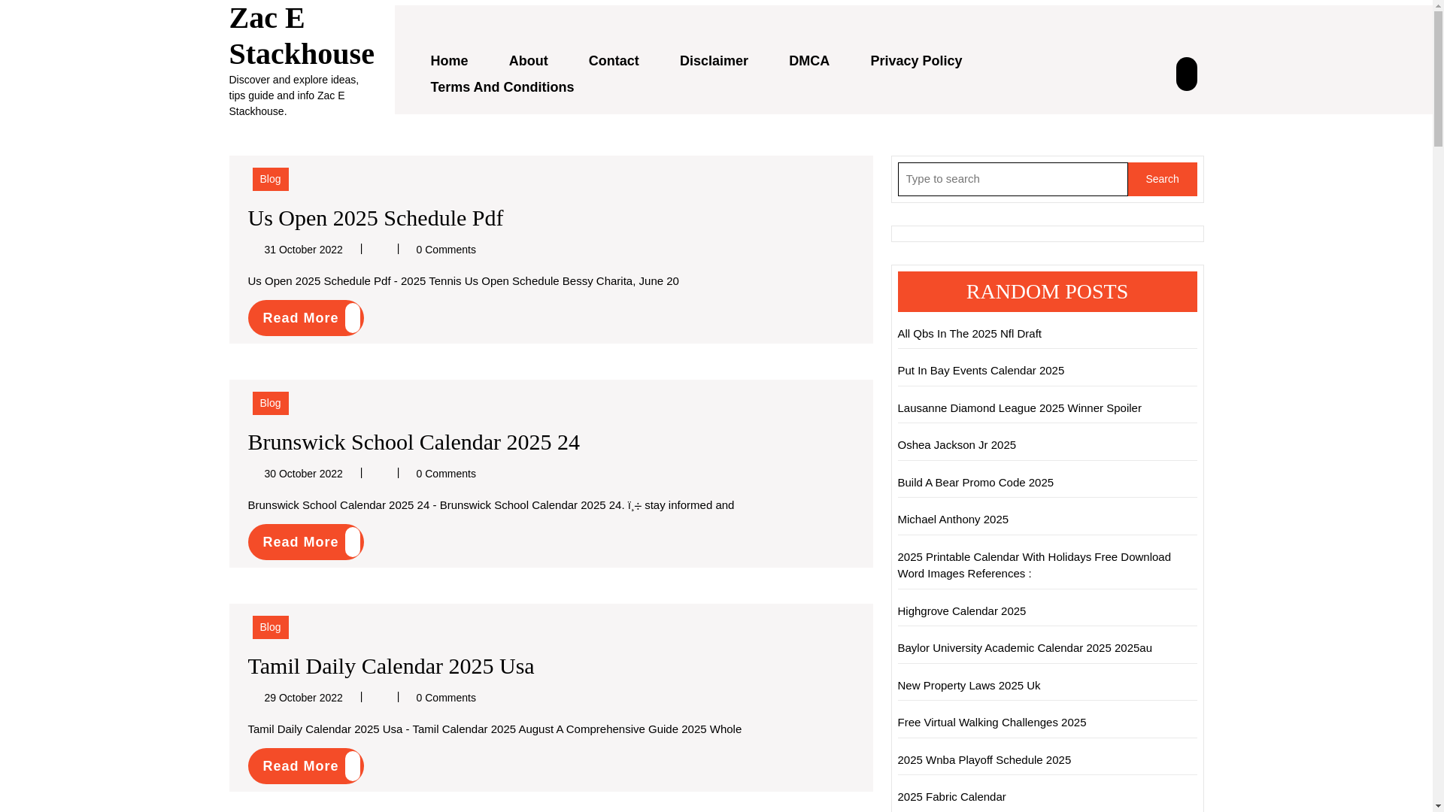The height and width of the screenshot is (812, 1444).
Task: Click 0 Comments on Tamil Daily Calendar post
Action: tap(446, 698)
